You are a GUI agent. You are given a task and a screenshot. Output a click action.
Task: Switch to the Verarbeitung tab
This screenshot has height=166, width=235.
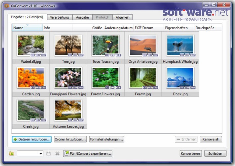pos(59,17)
